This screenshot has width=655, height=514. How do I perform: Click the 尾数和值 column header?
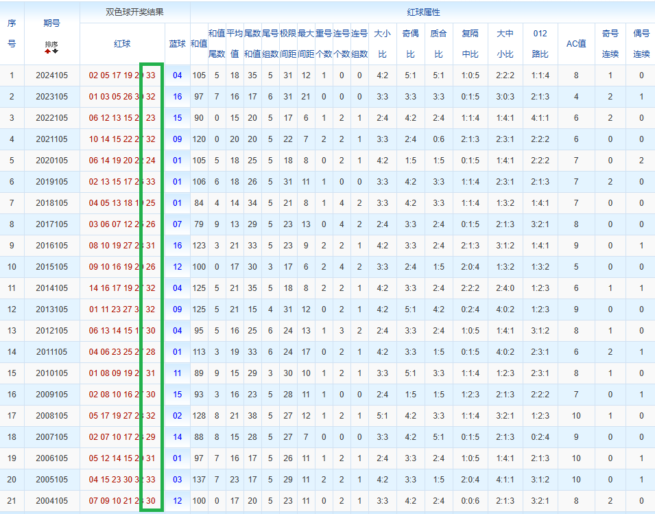point(252,43)
